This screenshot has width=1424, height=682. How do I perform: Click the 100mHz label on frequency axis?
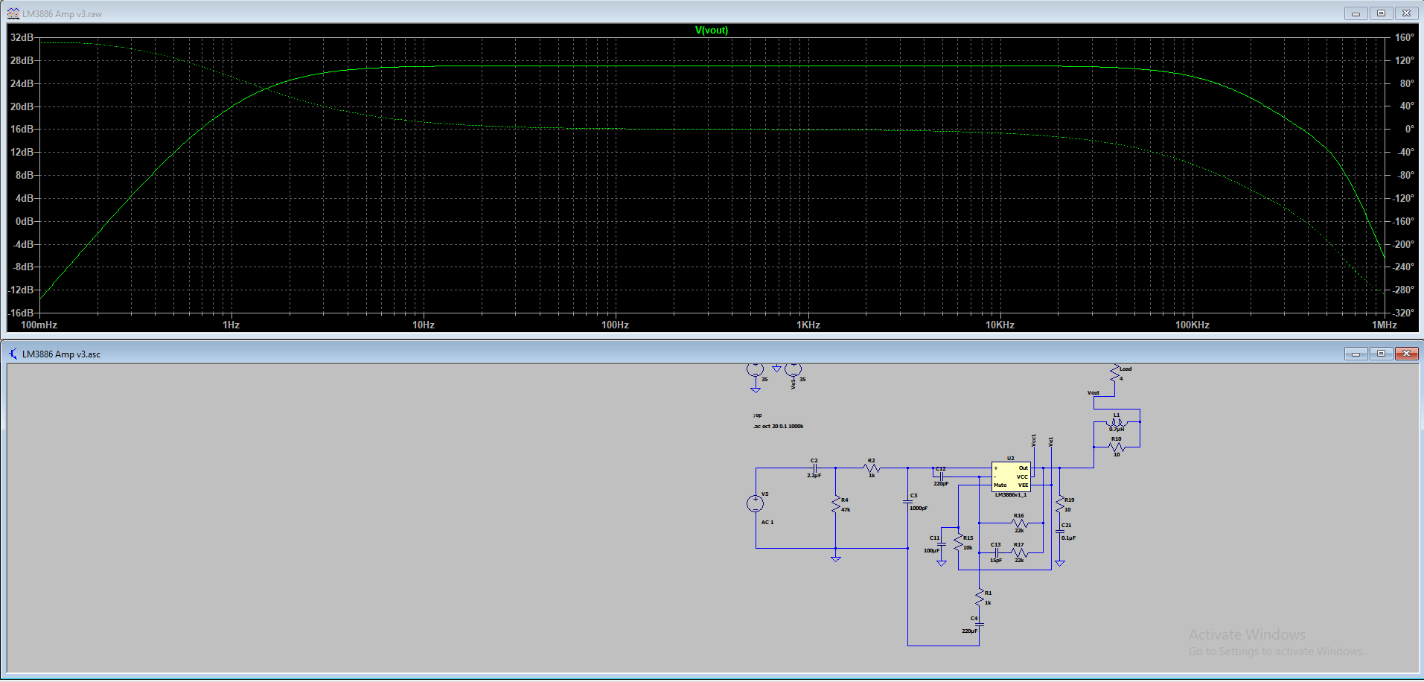[39, 325]
